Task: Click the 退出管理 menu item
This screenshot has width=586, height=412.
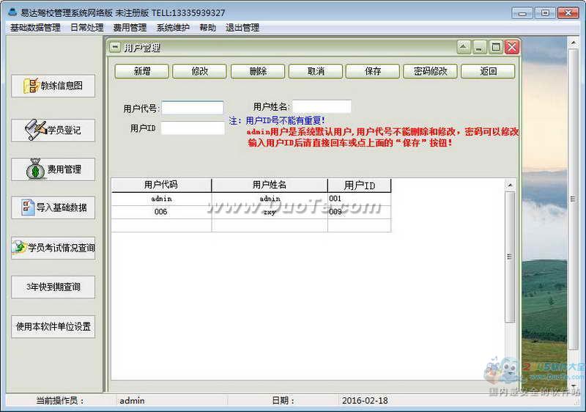Action: click(x=242, y=28)
